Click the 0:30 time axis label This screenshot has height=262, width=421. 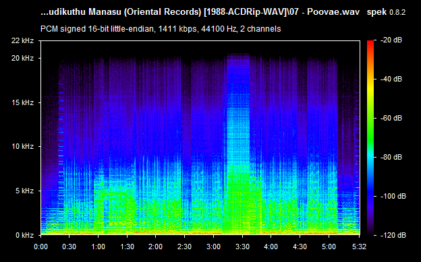pyautogui.click(x=69, y=247)
